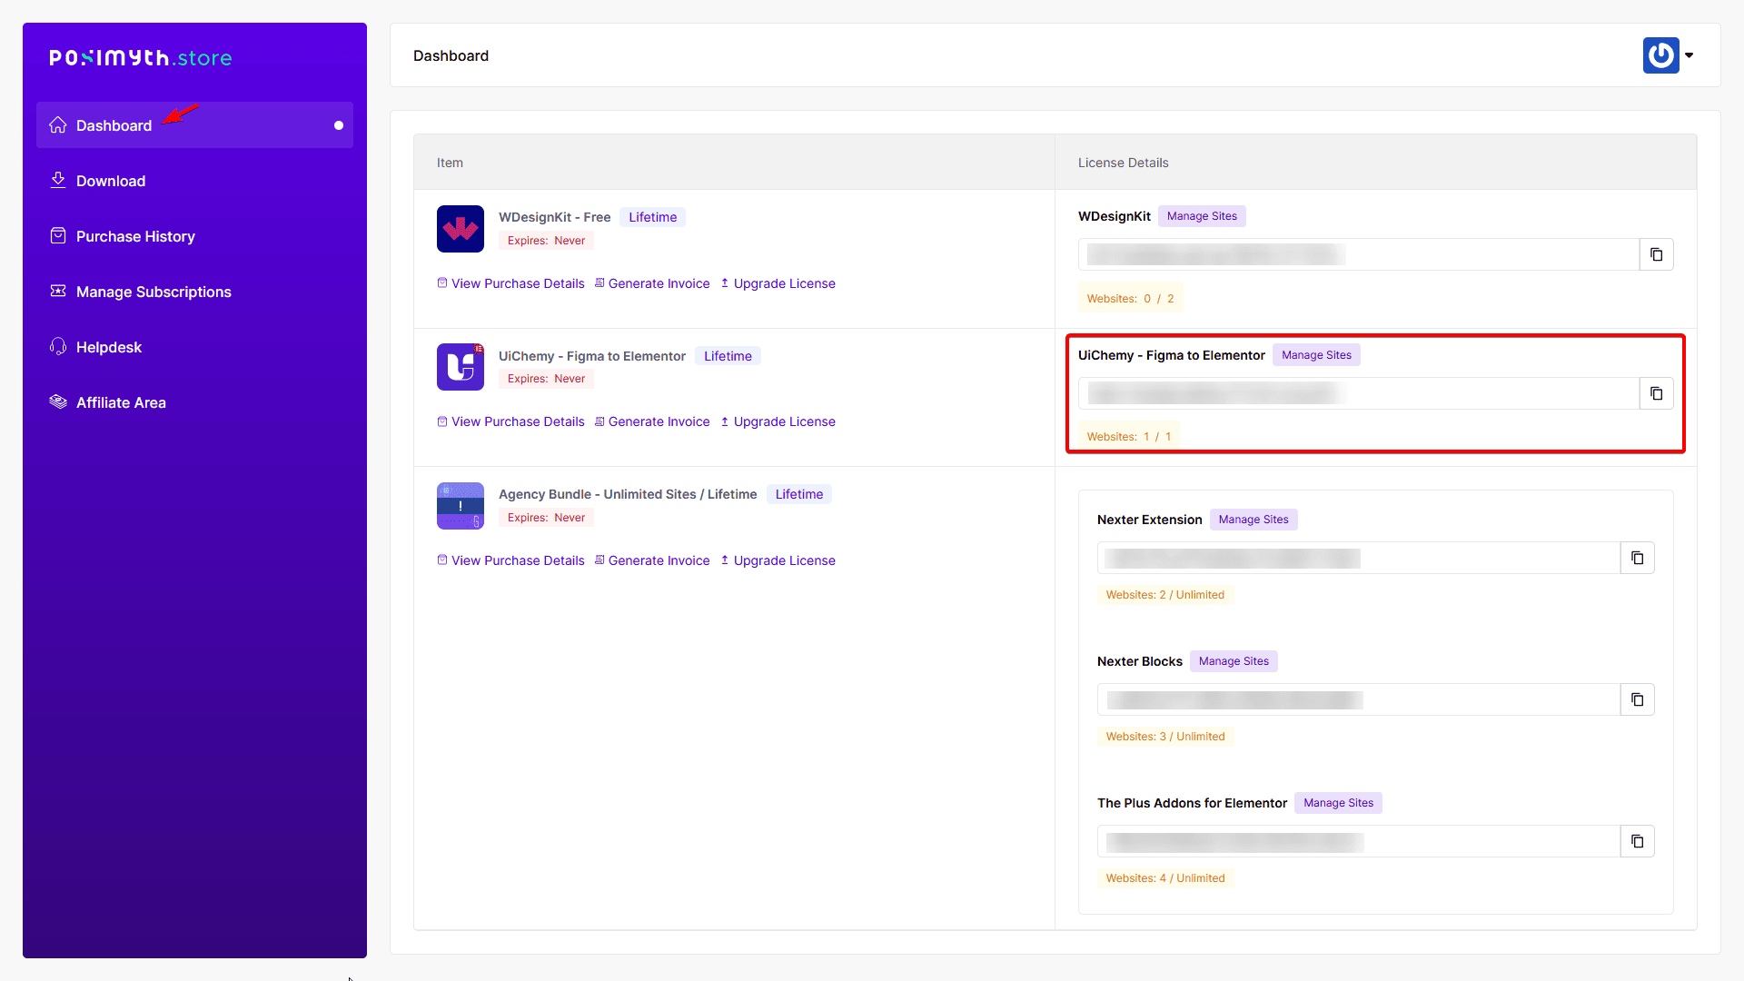
Task: Click the Download arrow icon in sidebar
Action: coord(58,180)
